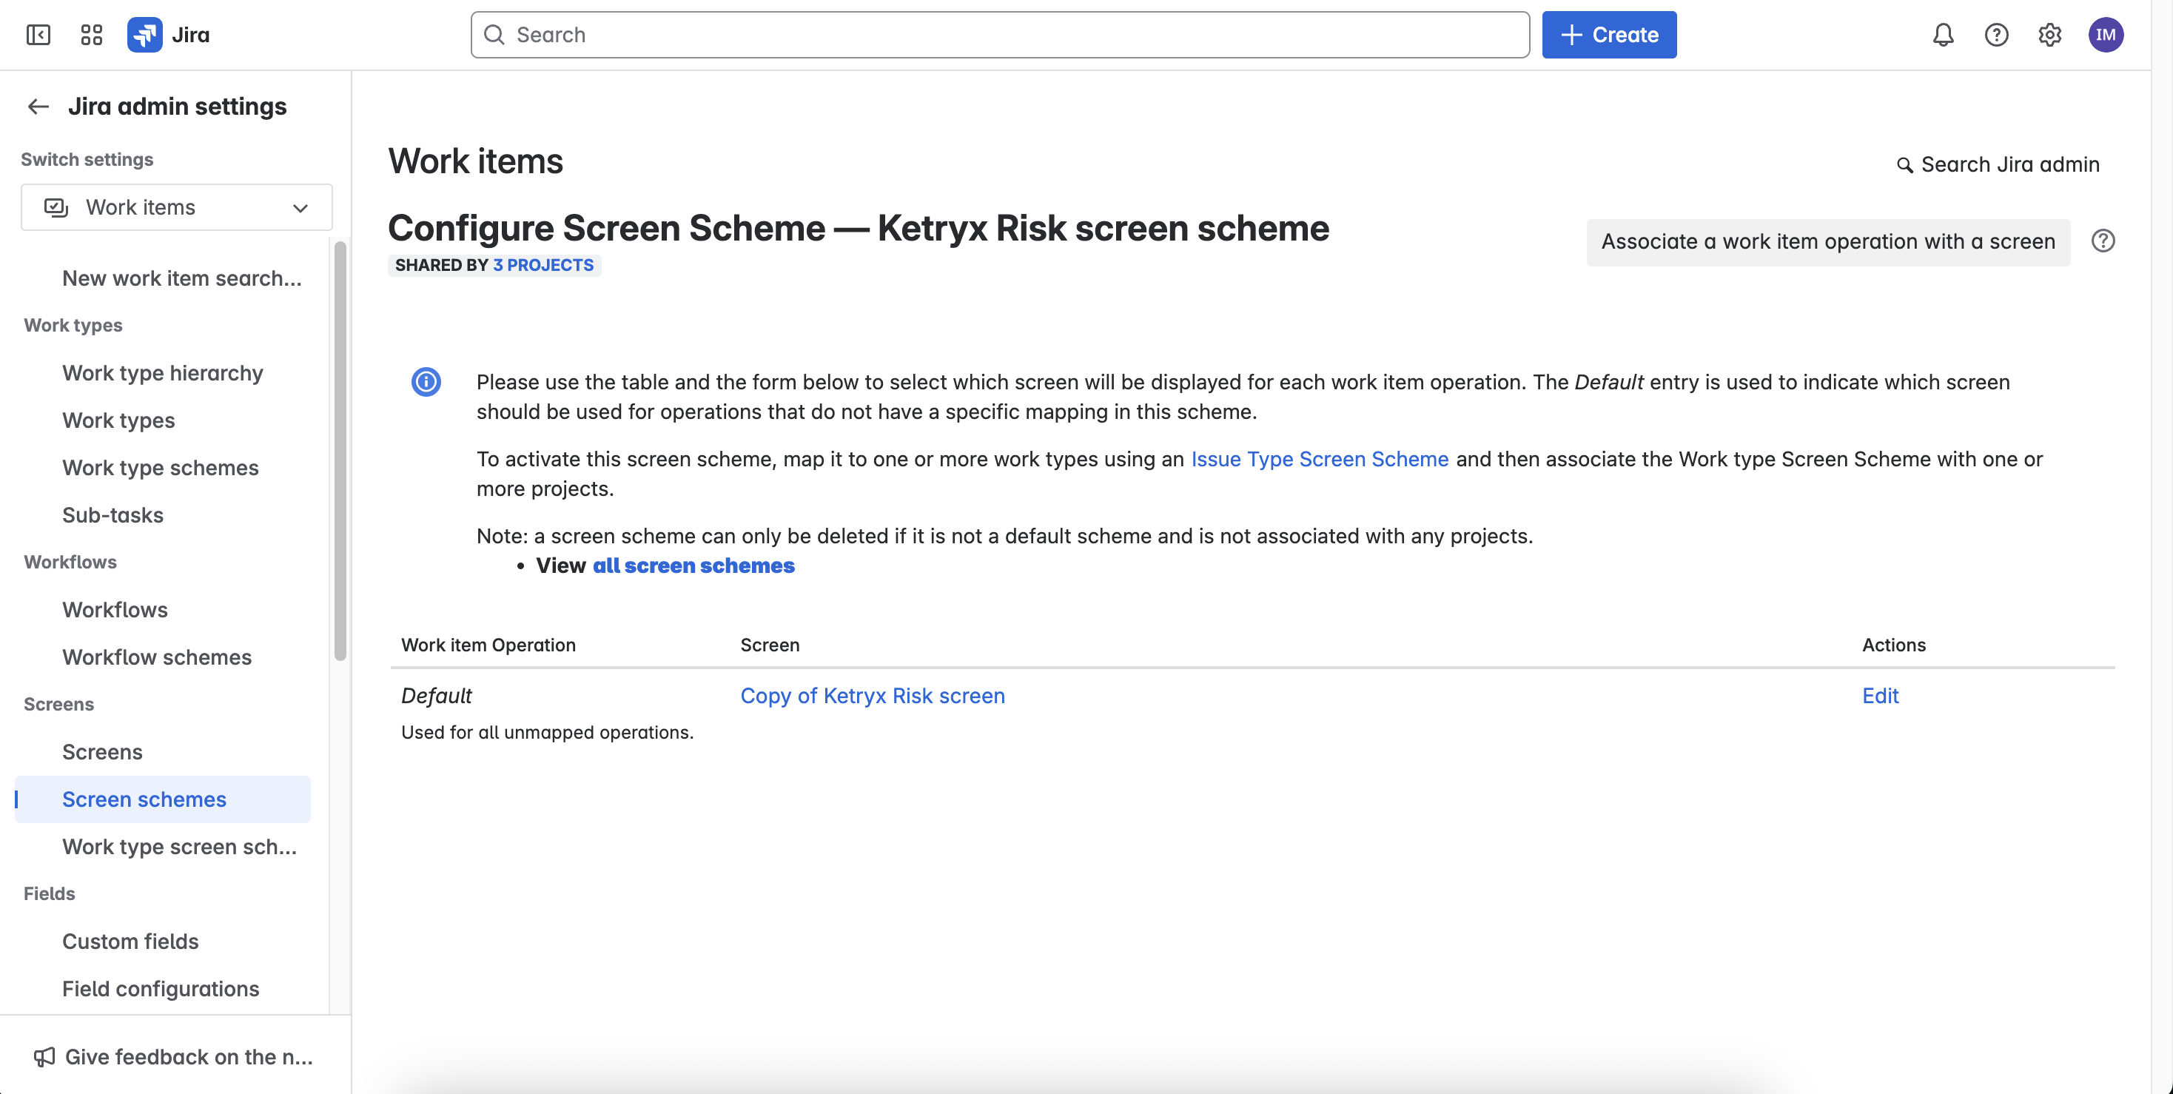Click Associate a work item operation with a screen

[1828, 242]
